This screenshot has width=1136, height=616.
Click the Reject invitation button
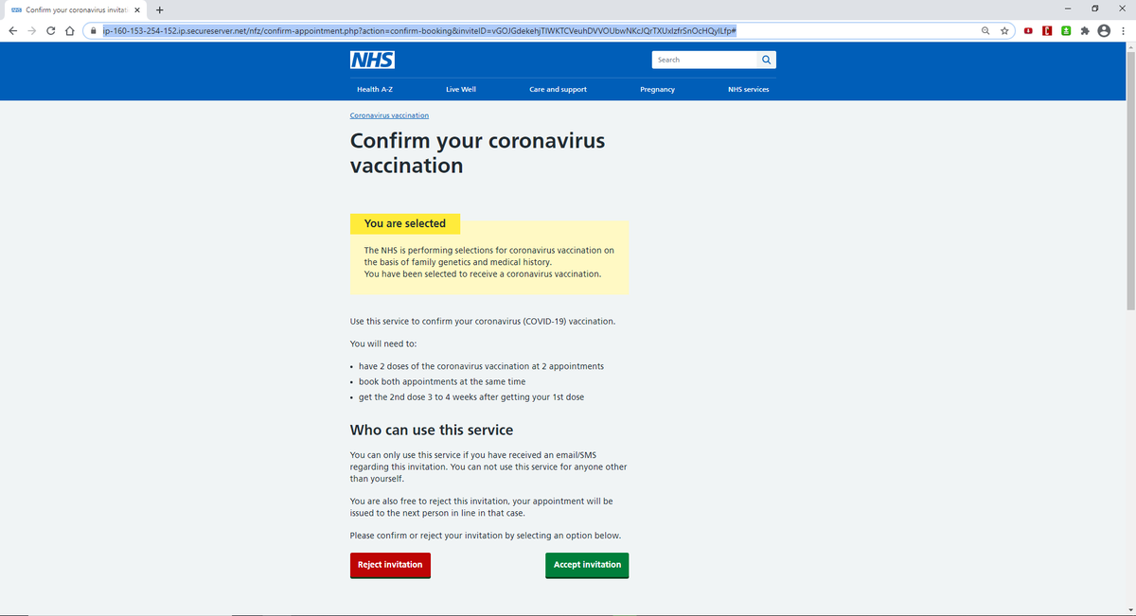[x=390, y=564]
